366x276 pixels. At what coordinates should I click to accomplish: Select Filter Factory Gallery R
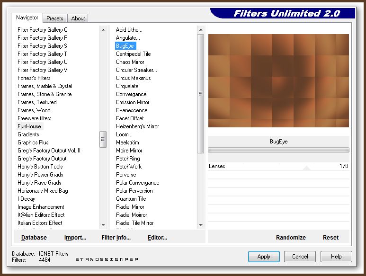43,38
